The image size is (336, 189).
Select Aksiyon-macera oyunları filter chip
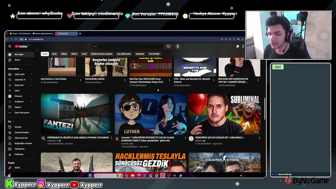[x=102, y=54]
